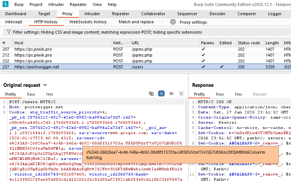Click Edited checkmark in row 237
Viewport: 291px width, 181px height.
pos(222,66)
